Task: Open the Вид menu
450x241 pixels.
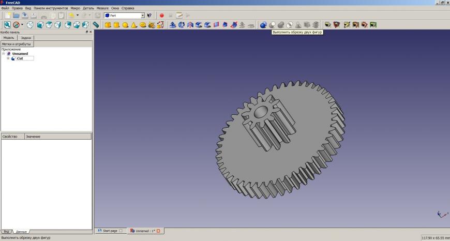Action: [x=28, y=8]
